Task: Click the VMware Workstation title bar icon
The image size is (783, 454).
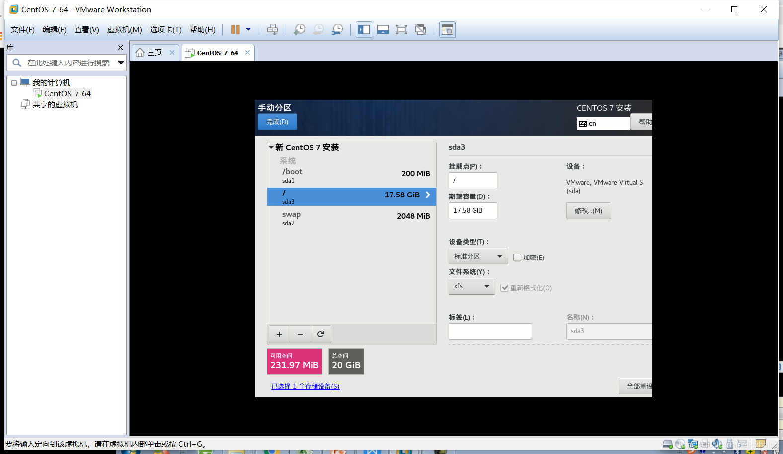Action: tap(14, 9)
